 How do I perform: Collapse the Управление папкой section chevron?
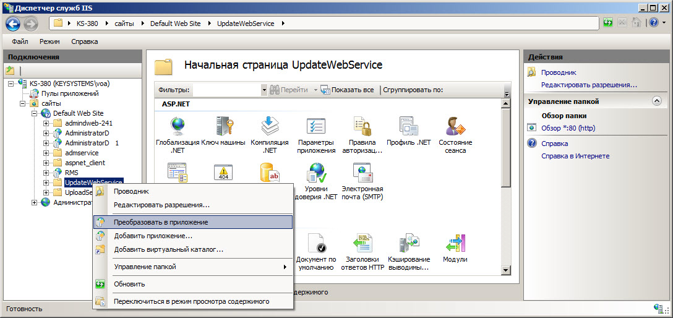(657, 101)
